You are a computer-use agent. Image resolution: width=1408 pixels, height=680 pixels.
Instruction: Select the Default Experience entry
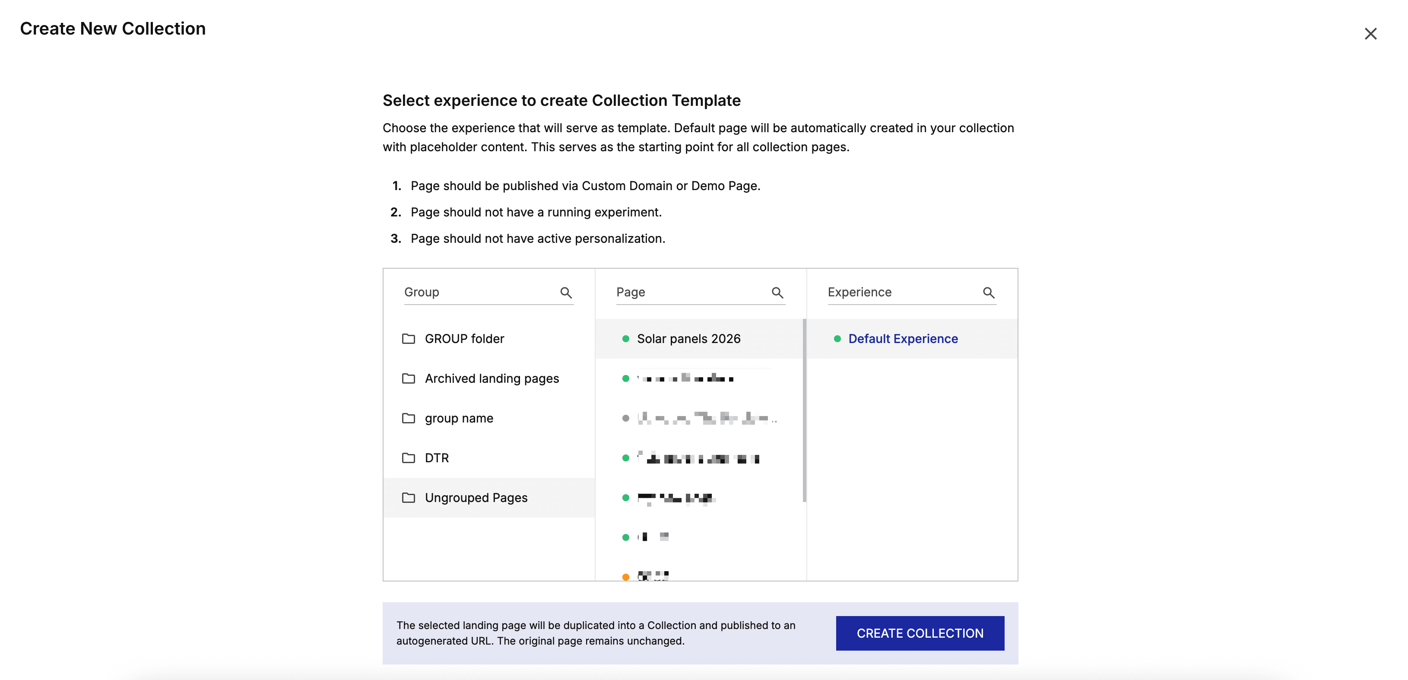(x=902, y=339)
